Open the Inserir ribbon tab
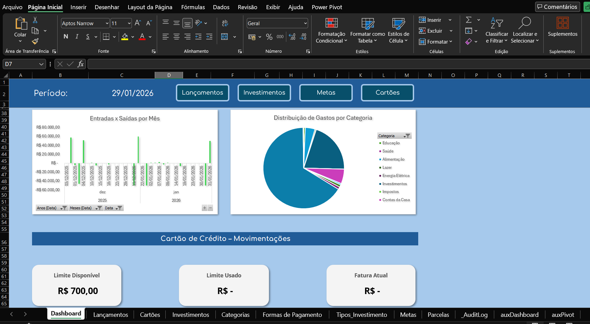Screen dimensions: 590x324 pyautogui.click(x=78, y=7)
